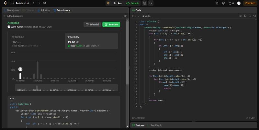Click 'Saved to local' status text
The width and height of the screenshot is (259, 130).
click(x=138, y=118)
